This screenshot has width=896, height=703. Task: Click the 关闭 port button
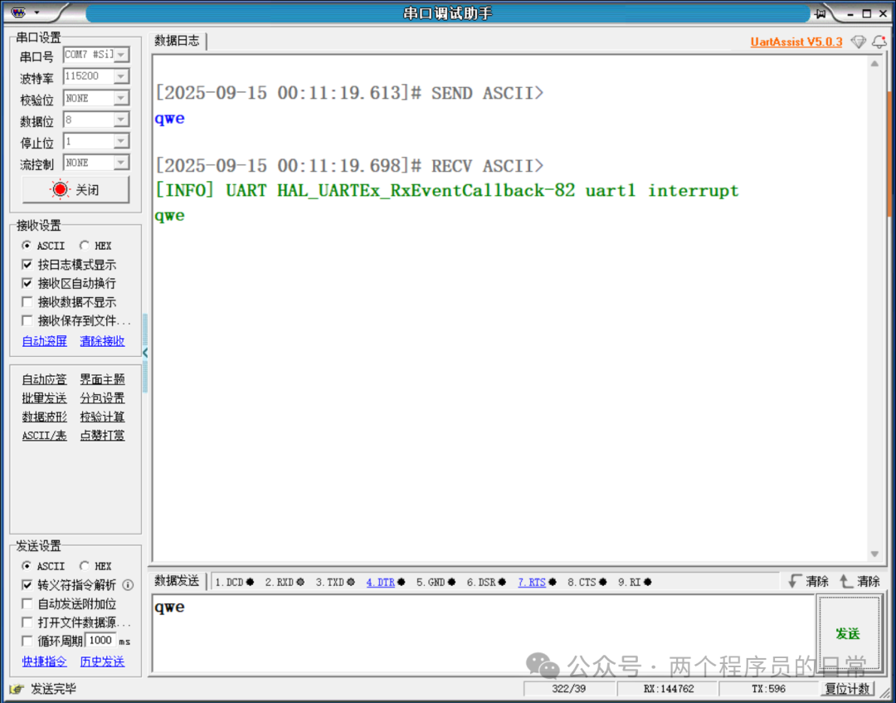pos(76,190)
